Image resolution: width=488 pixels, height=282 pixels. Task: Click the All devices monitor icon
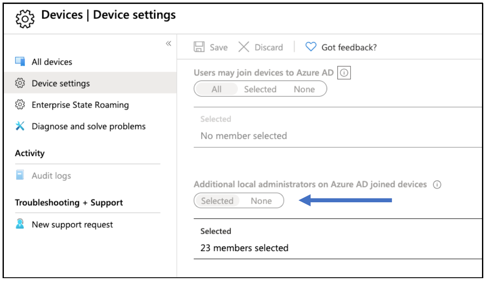coord(20,62)
